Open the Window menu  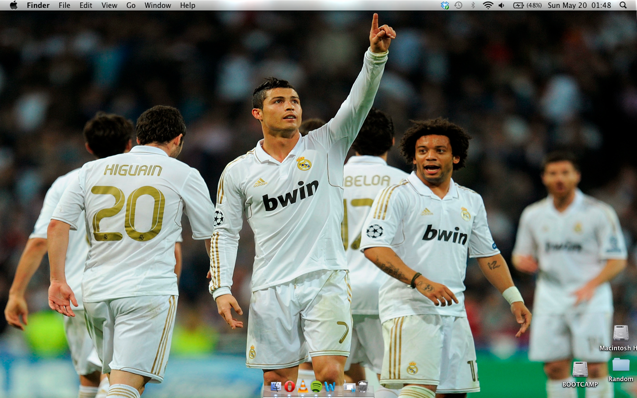click(158, 5)
